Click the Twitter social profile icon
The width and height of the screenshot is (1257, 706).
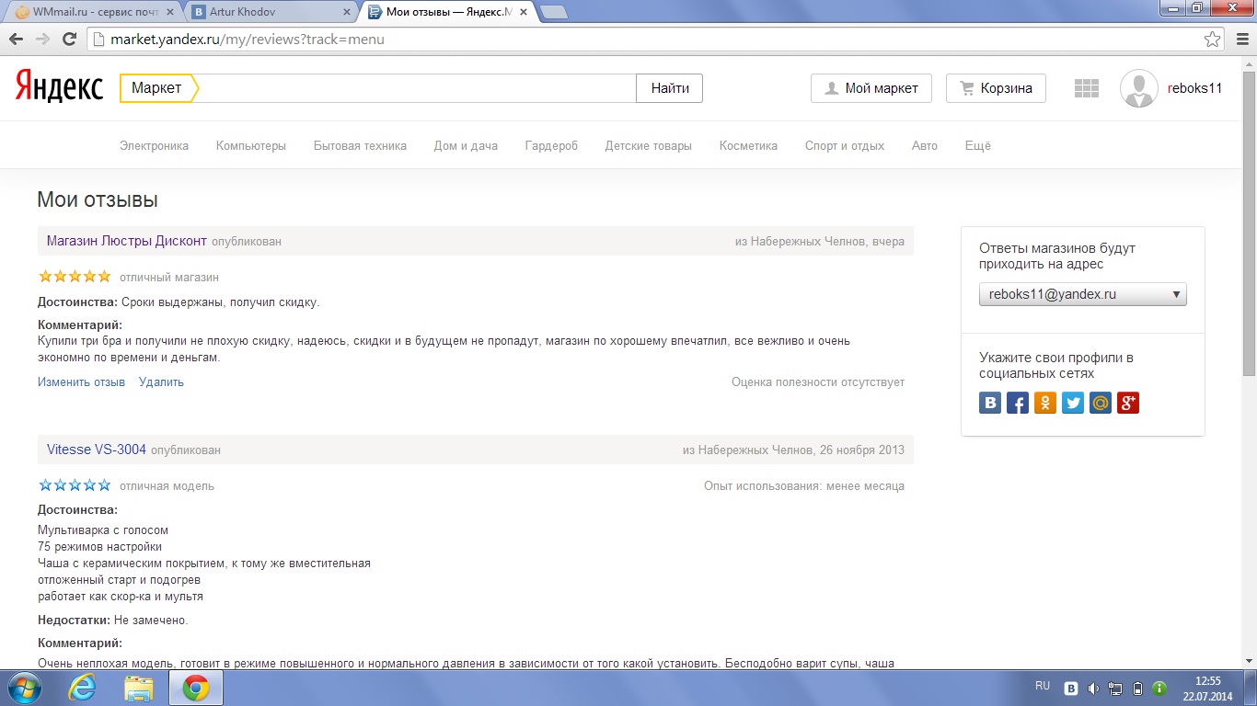pos(1073,403)
